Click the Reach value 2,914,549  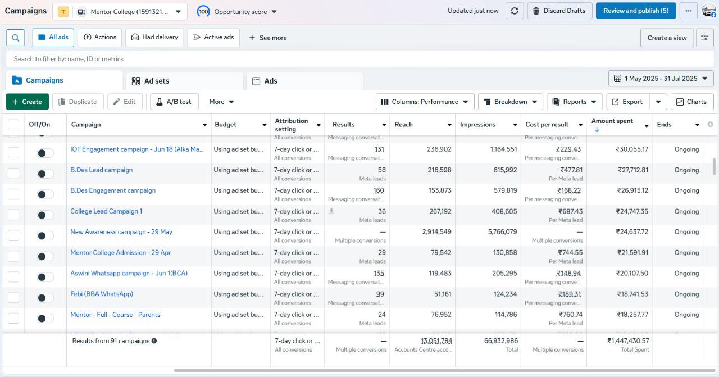tap(437, 232)
